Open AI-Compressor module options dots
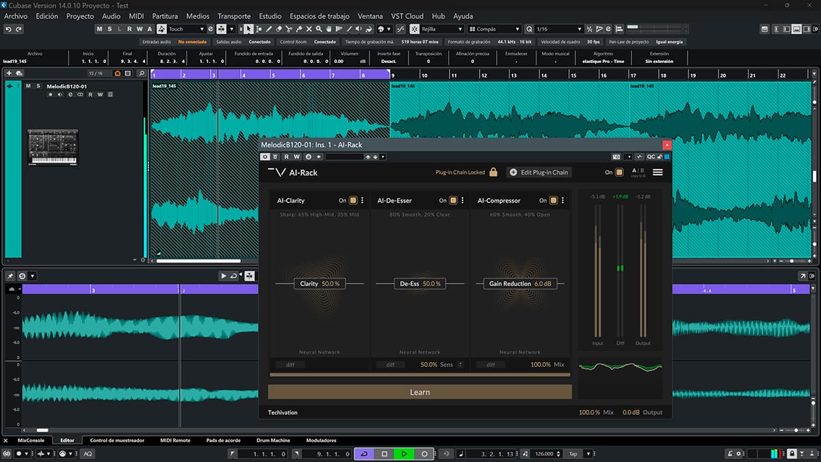821x462 pixels. pos(563,201)
